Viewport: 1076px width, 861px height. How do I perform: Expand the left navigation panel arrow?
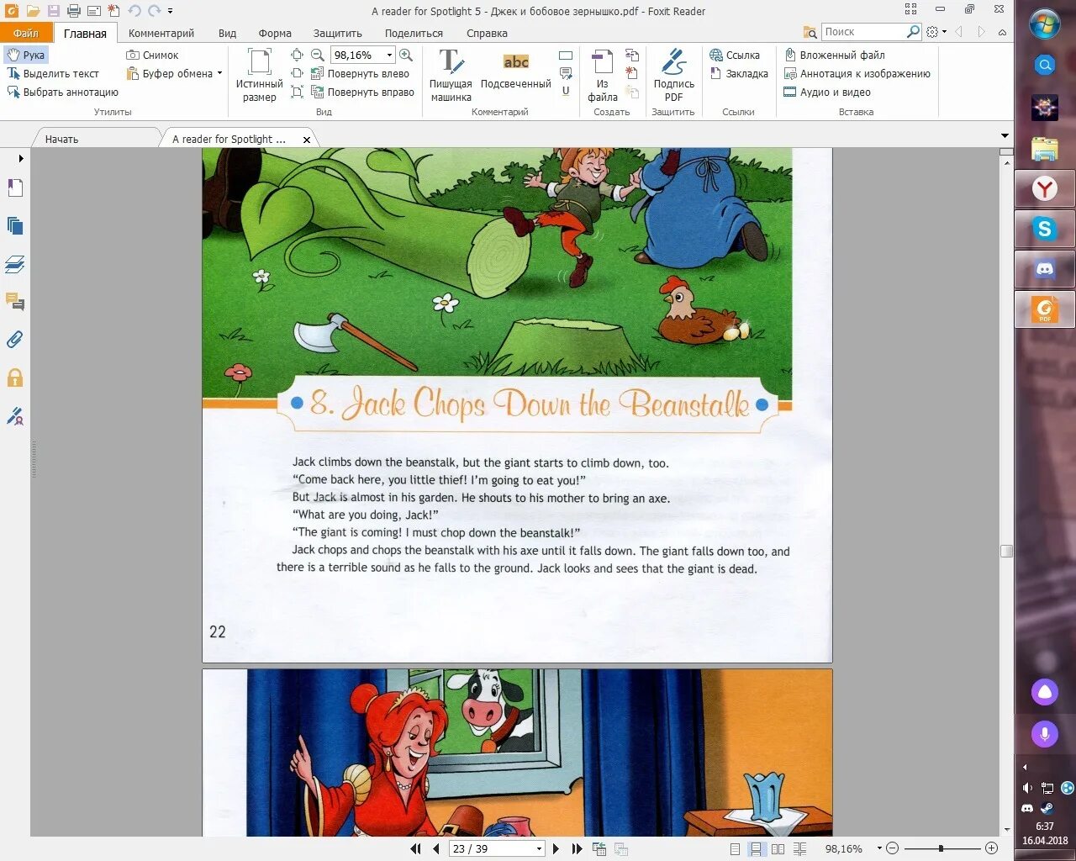pos(21,158)
